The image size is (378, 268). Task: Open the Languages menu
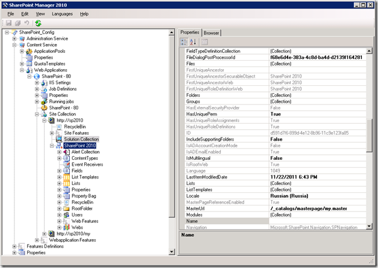[x=62, y=14]
